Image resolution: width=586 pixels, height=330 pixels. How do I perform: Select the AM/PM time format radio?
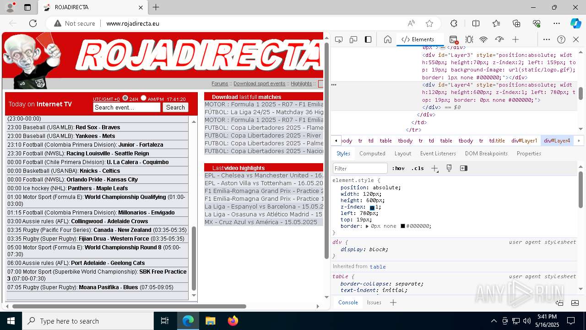[143, 98]
